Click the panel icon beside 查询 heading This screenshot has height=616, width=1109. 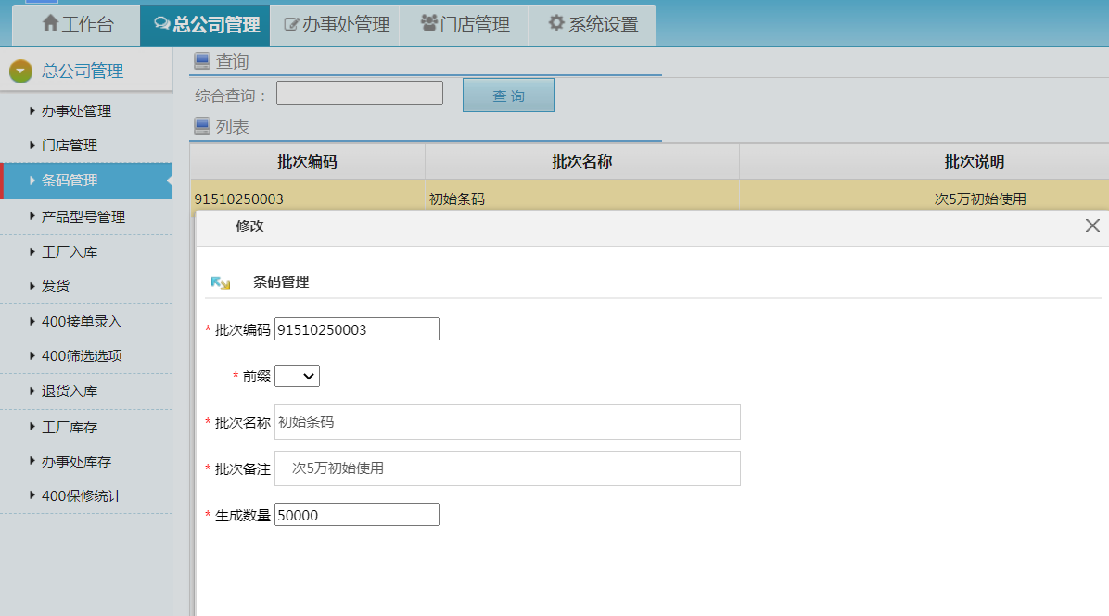click(201, 61)
